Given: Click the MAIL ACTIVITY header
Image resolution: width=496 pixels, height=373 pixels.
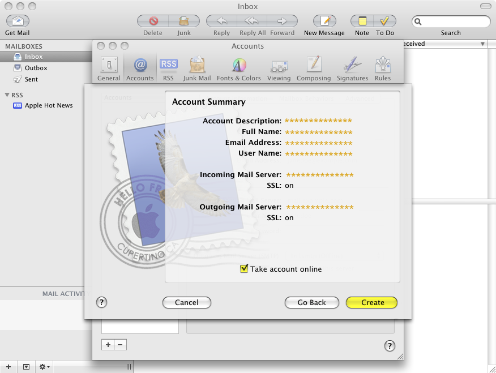Looking at the screenshot, I should click(x=64, y=294).
